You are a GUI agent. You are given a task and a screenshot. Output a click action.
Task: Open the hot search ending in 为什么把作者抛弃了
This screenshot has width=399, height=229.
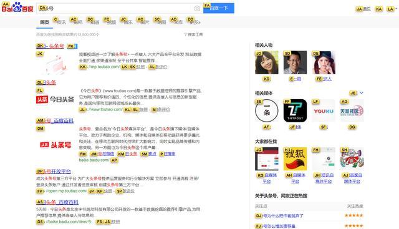click(279, 216)
